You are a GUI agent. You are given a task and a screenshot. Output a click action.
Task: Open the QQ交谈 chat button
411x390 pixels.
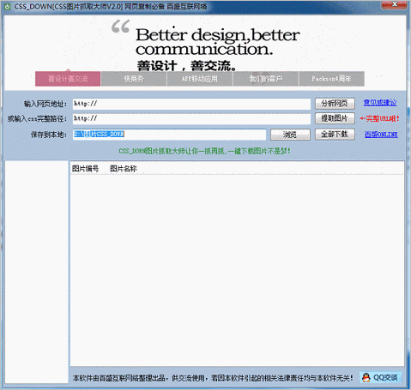click(380, 377)
